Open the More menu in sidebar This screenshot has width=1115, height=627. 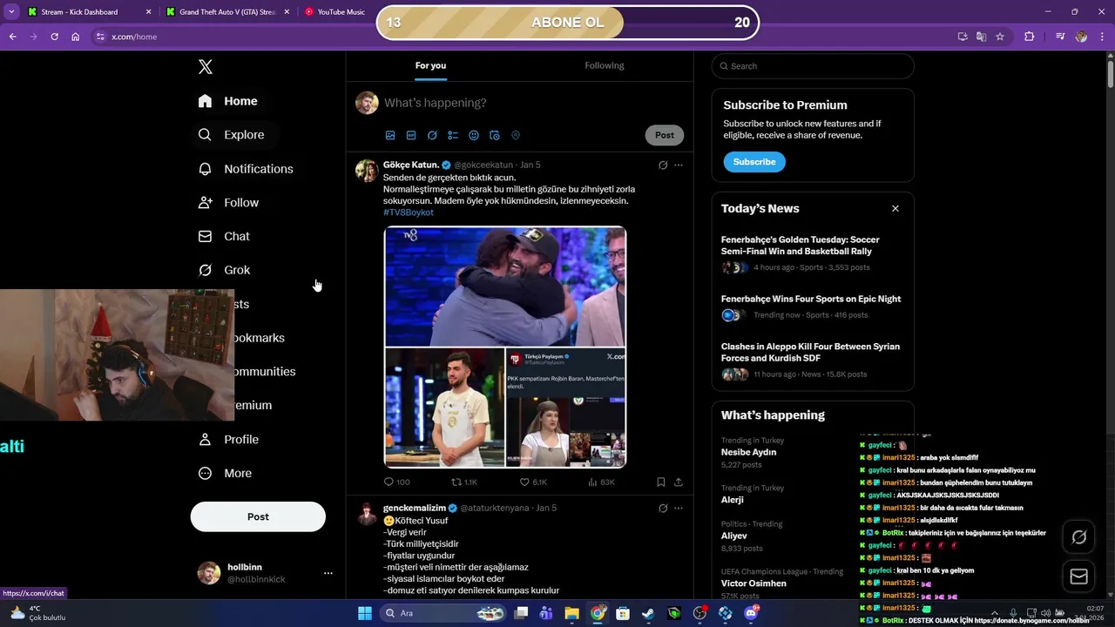(x=225, y=474)
